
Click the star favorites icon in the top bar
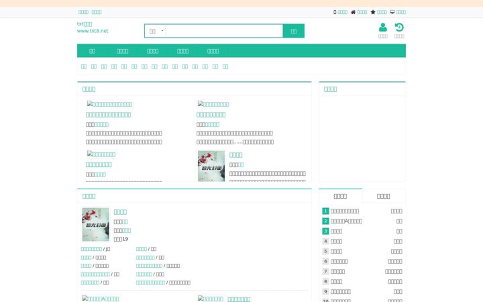[x=373, y=12]
